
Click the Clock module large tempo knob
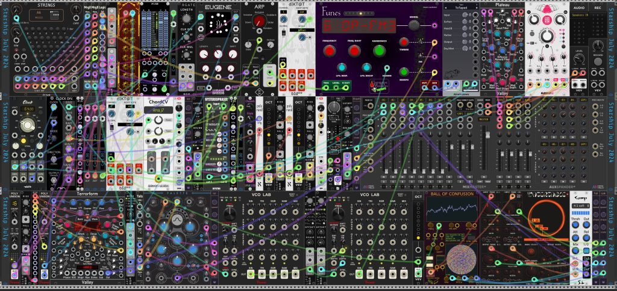click(28, 125)
